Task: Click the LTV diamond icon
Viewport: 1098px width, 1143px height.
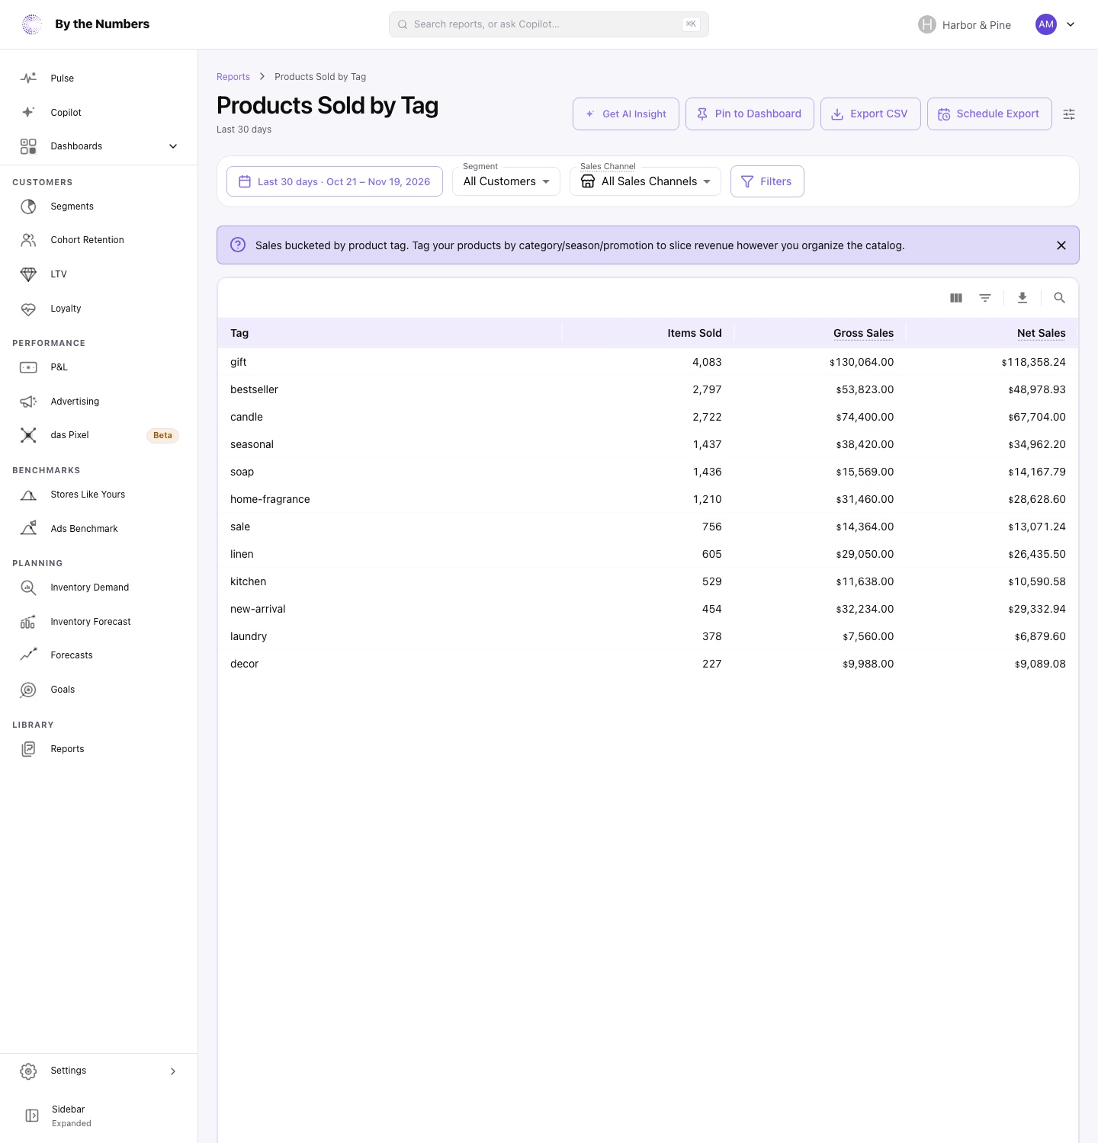Action: [x=28, y=274]
